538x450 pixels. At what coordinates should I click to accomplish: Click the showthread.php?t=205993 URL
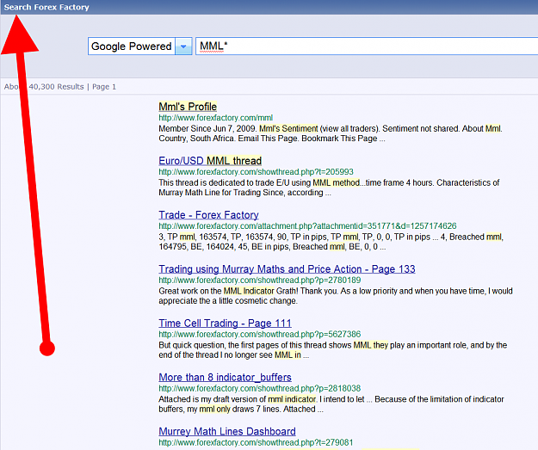point(256,172)
